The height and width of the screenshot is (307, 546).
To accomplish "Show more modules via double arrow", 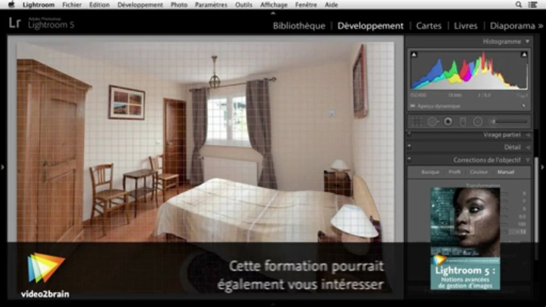I will point(541,26).
